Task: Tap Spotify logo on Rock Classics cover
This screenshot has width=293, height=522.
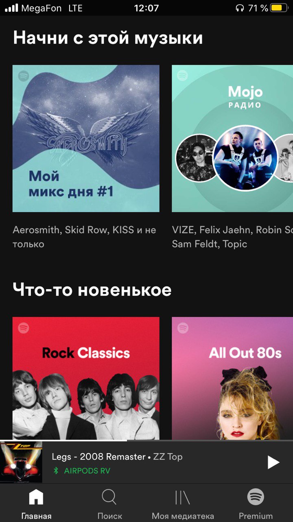Action: click(24, 328)
